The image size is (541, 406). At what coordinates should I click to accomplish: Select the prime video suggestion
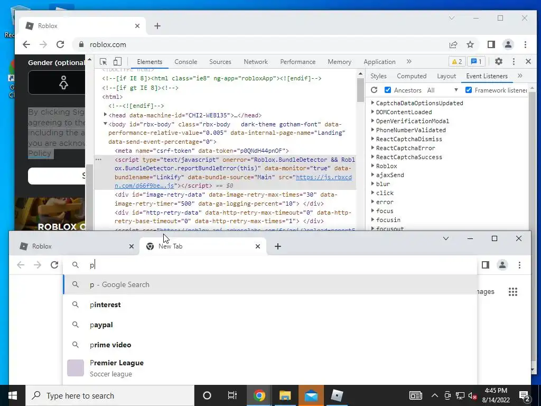[270, 345]
